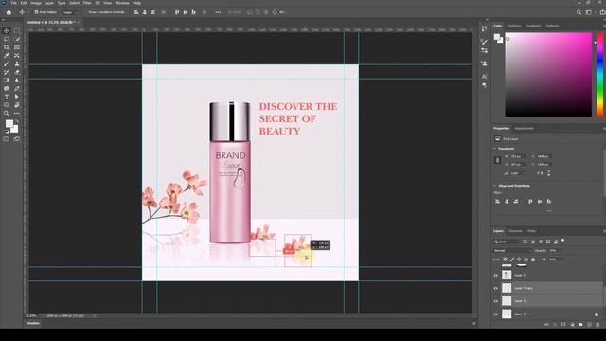Image resolution: width=606 pixels, height=341 pixels.
Task: Switch to the Swatches tab
Action: coord(513,26)
